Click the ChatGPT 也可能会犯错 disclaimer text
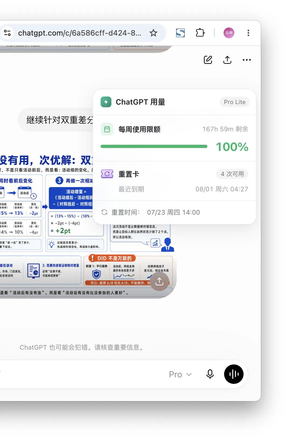 (82, 347)
